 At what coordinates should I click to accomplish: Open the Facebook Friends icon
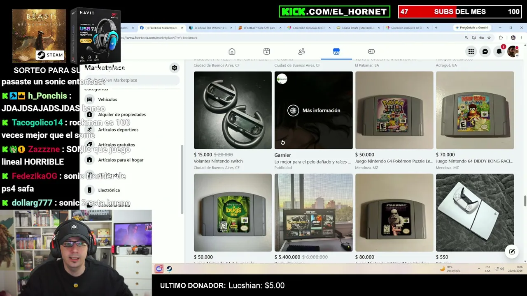[301, 51]
